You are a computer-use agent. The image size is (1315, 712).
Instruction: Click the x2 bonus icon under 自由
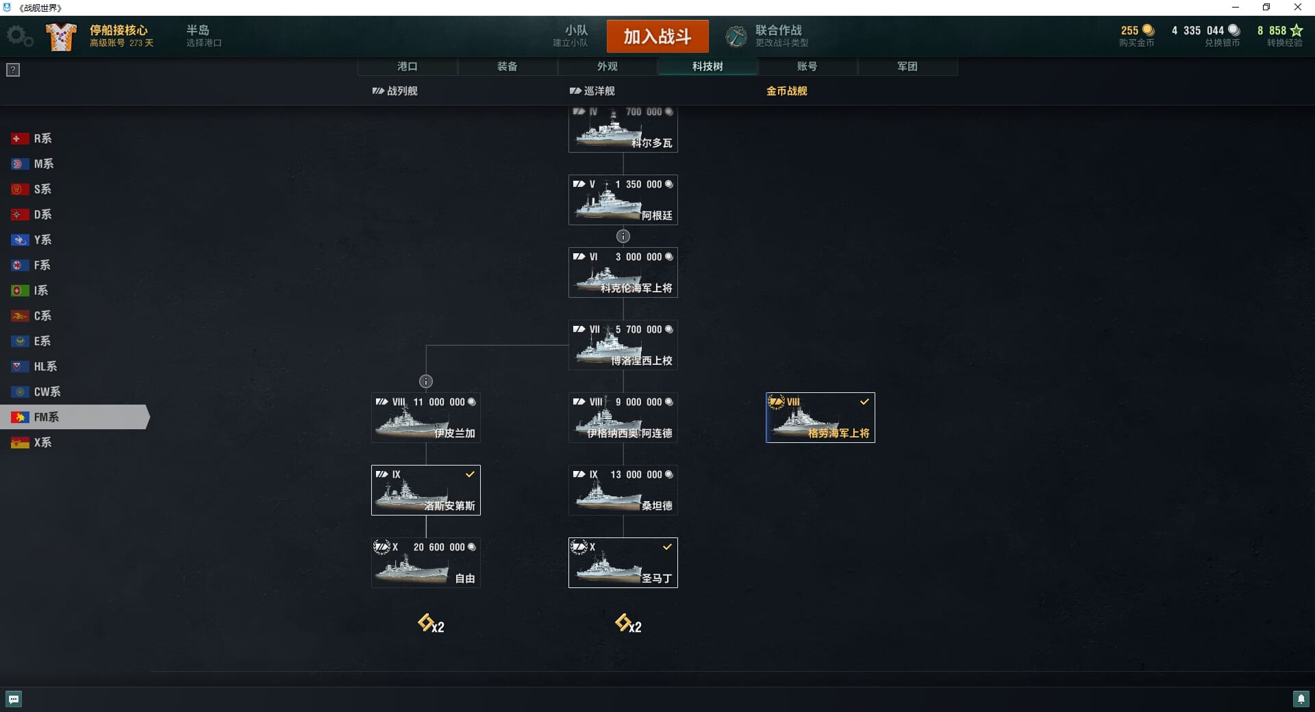tap(431, 624)
